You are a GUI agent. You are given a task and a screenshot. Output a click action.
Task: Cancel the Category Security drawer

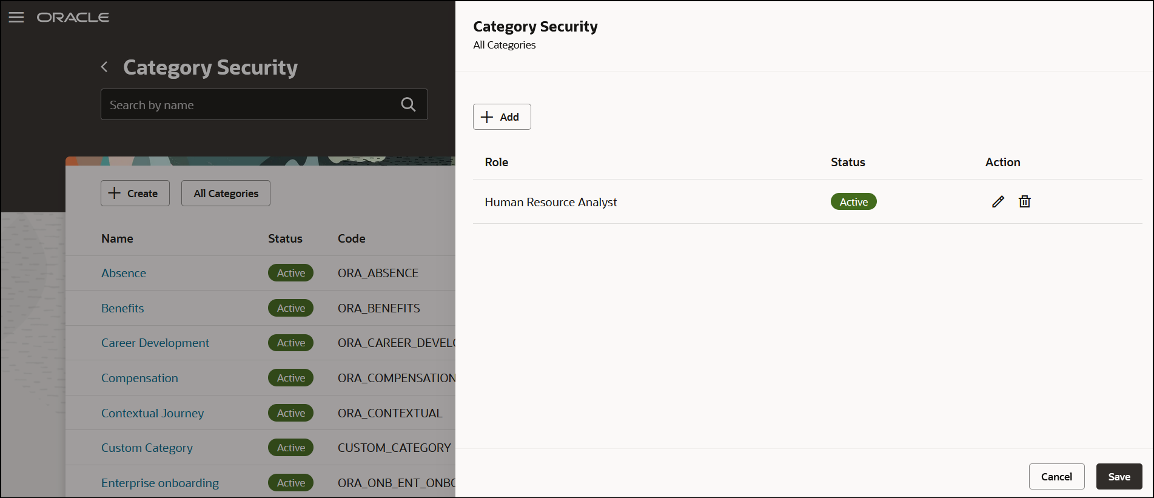tap(1056, 476)
